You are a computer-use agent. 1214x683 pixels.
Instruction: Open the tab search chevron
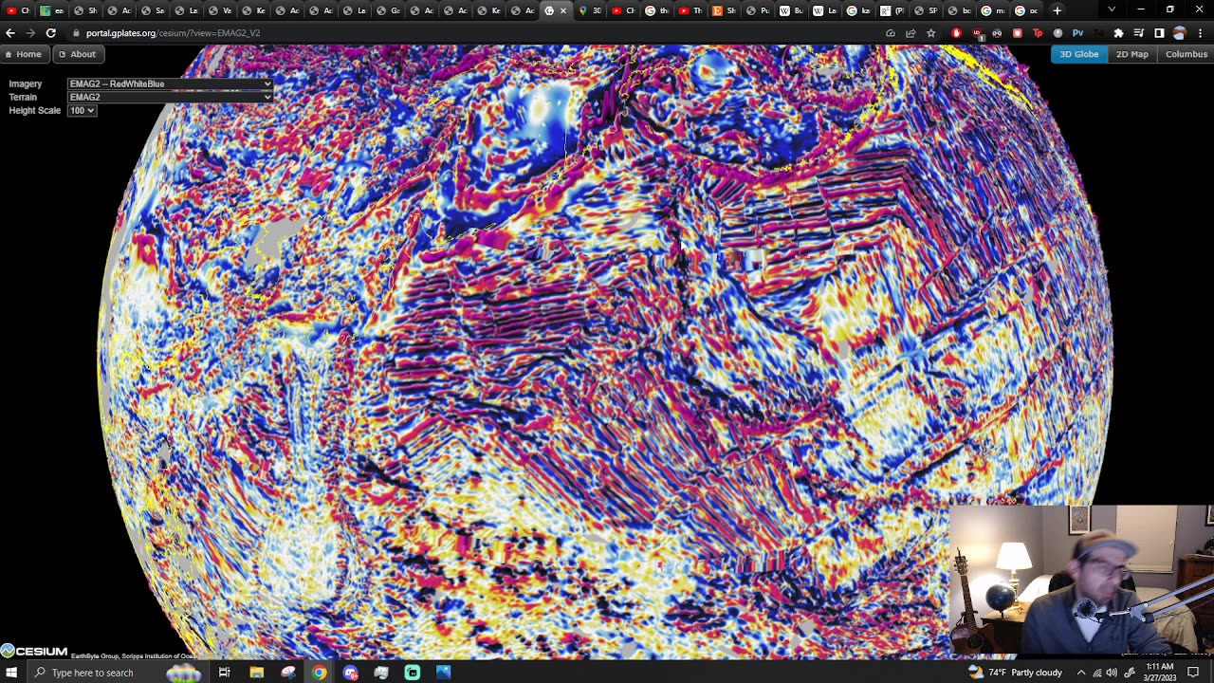tap(1112, 9)
